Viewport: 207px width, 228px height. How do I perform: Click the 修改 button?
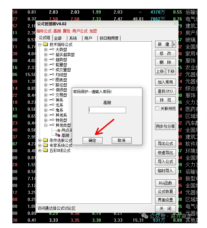coord(166,53)
